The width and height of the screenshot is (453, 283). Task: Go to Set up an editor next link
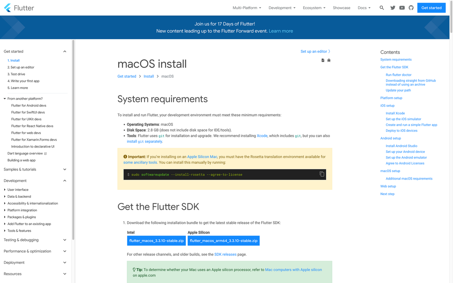(316, 51)
